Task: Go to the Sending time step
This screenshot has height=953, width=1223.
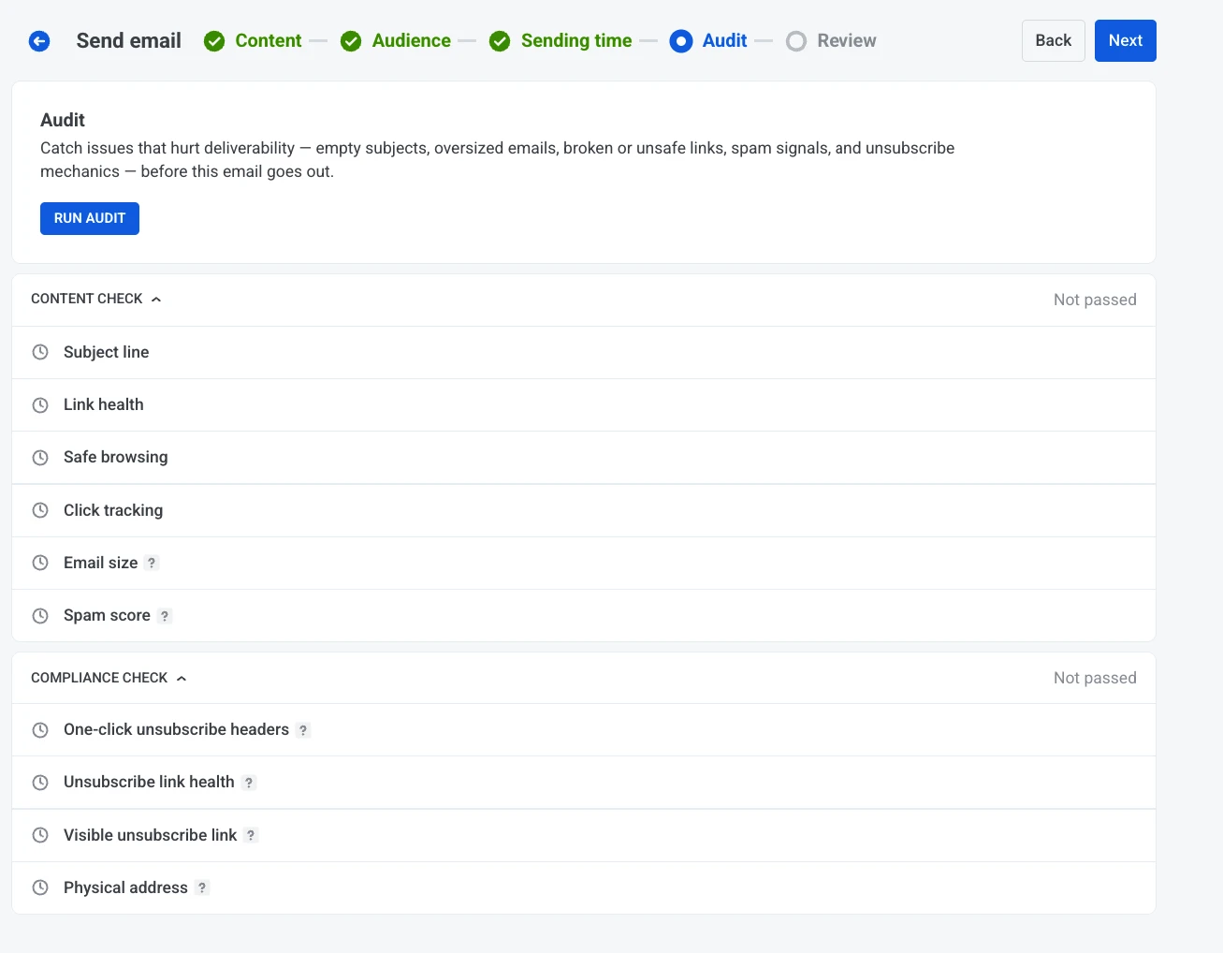Action: coord(576,40)
